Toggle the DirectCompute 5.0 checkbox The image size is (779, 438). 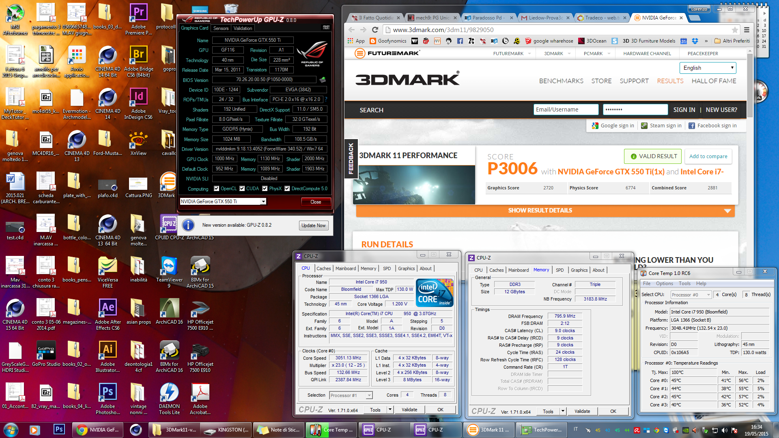point(287,189)
